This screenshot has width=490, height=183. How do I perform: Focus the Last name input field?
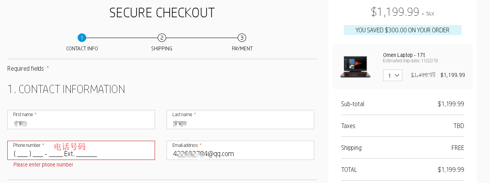point(240,123)
